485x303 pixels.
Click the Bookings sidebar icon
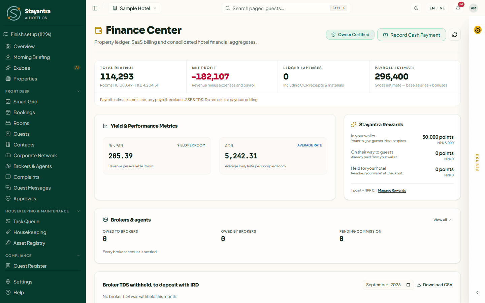click(8, 112)
